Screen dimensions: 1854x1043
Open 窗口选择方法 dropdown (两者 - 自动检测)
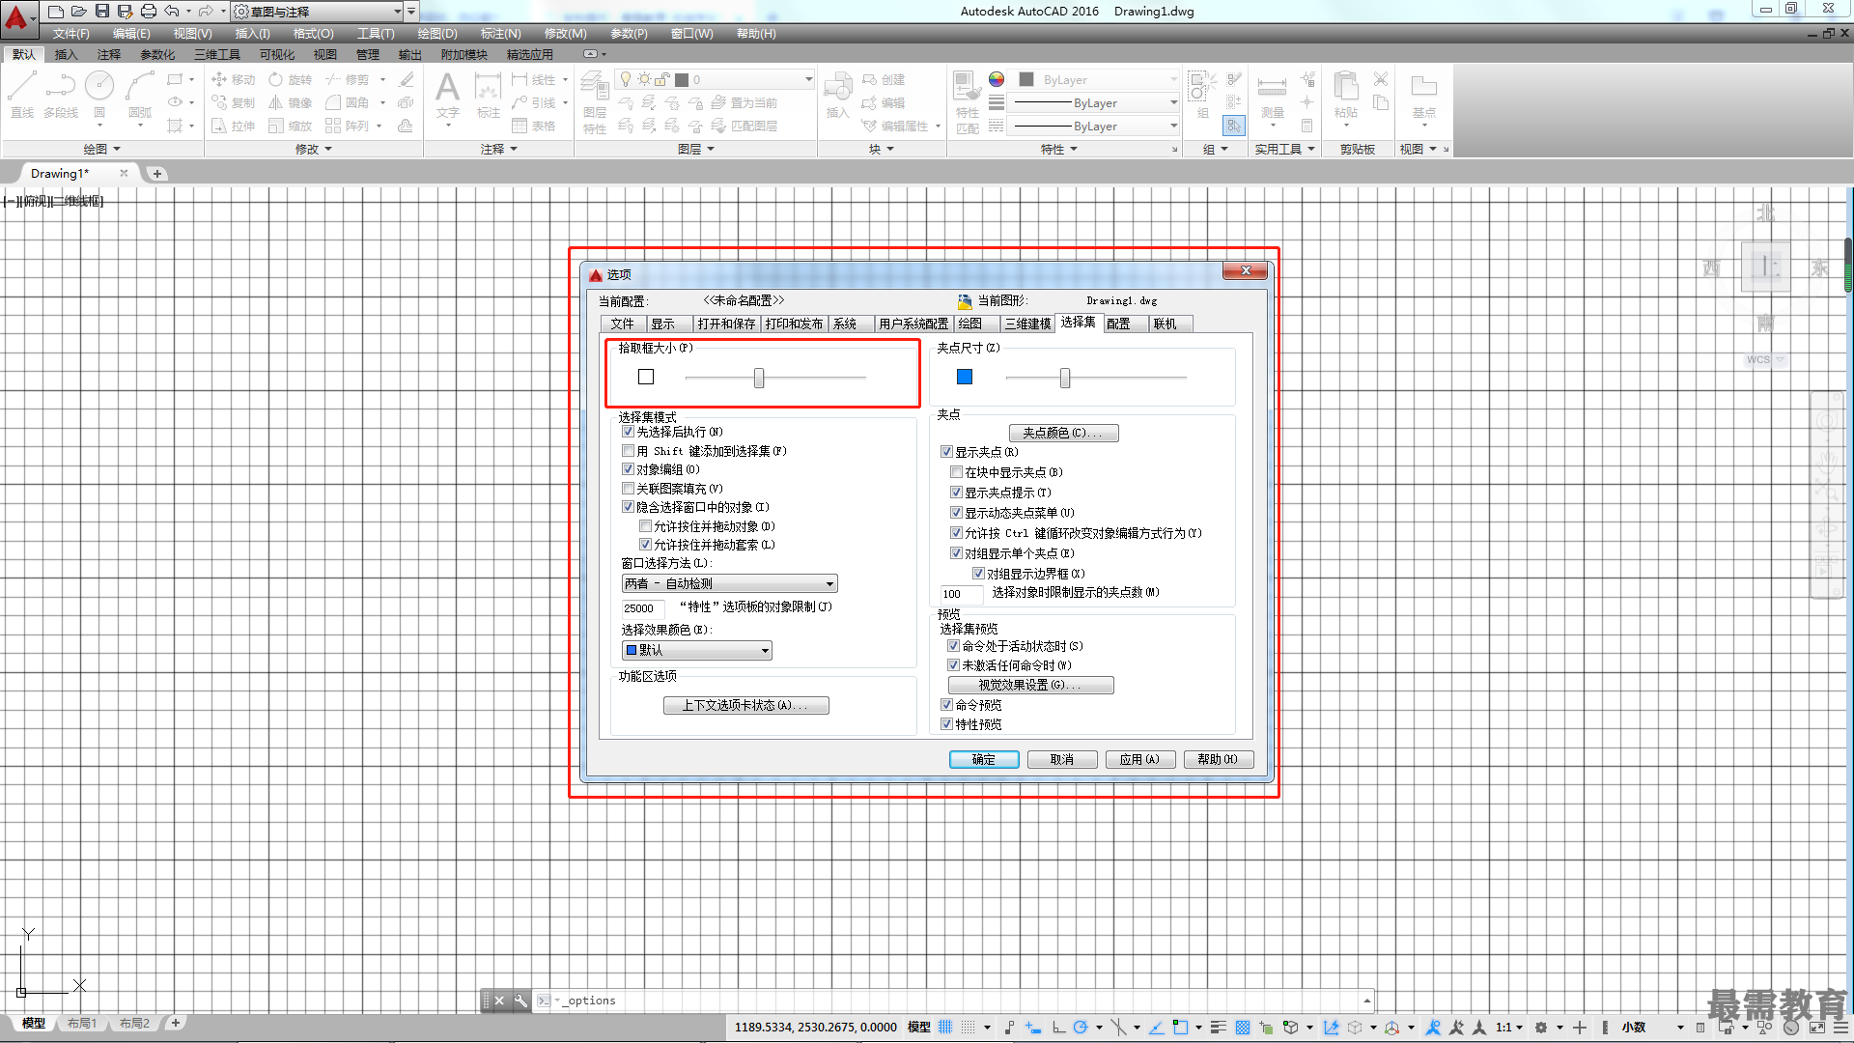pos(729,583)
